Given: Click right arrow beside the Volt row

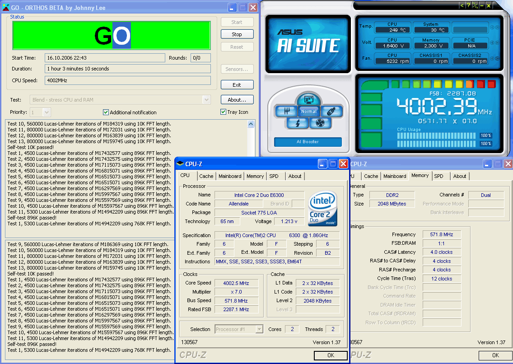Looking at the screenshot, I should (x=497, y=43).
